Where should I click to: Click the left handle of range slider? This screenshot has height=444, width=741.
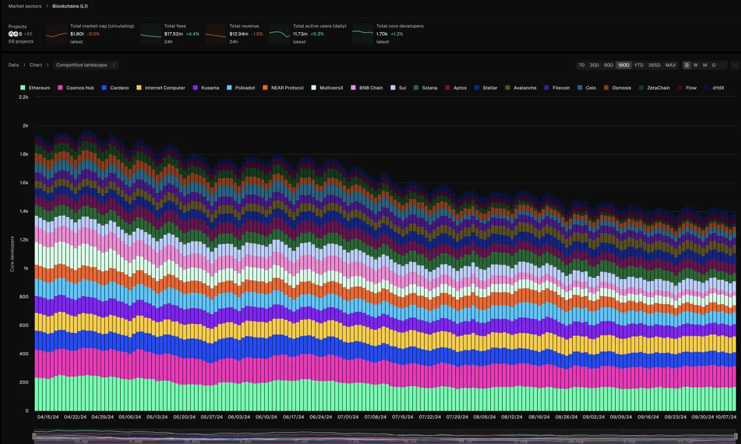click(34, 436)
